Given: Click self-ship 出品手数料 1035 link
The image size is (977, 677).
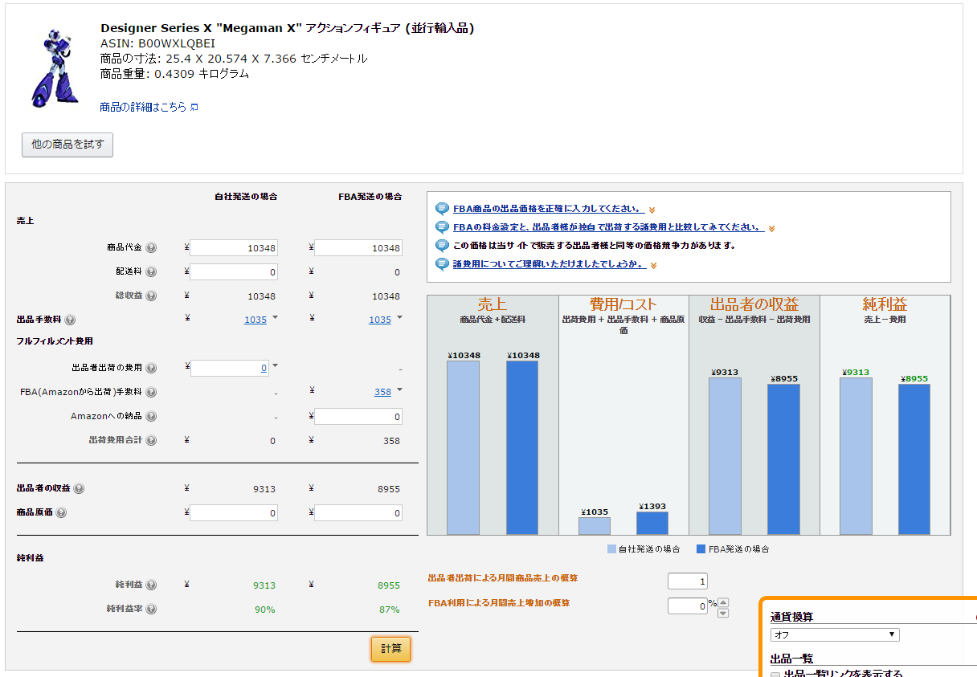Looking at the screenshot, I should click(255, 320).
